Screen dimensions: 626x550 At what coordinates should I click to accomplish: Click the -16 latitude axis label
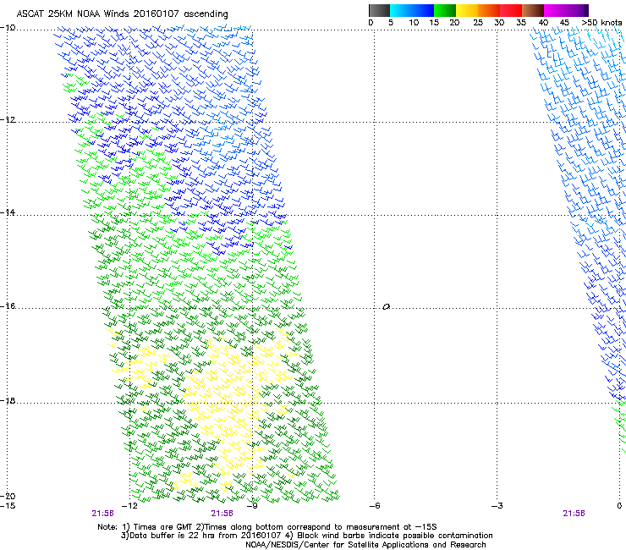8,306
